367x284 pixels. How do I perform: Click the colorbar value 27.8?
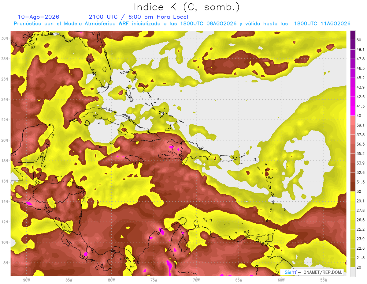click(x=360, y=210)
